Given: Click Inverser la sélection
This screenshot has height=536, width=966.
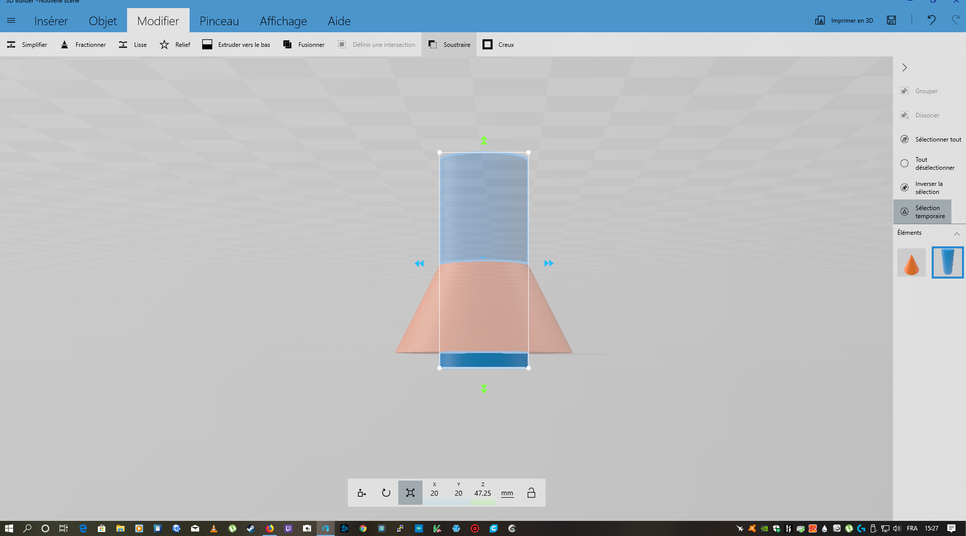Looking at the screenshot, I should tap(922, 188).
